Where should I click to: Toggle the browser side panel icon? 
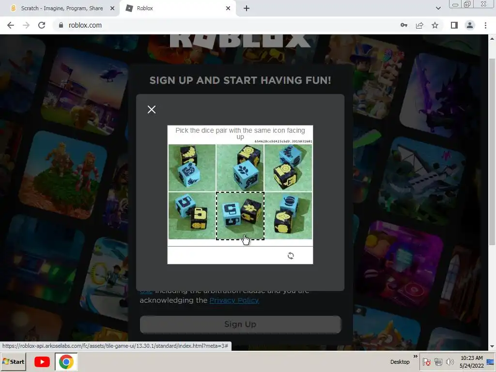454,25
